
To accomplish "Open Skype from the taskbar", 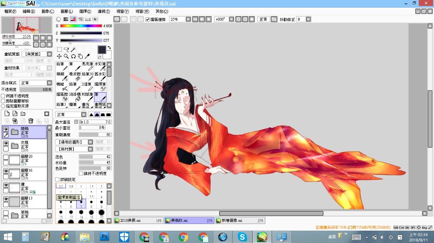I will pyautogui.click(x=242, y=237).
